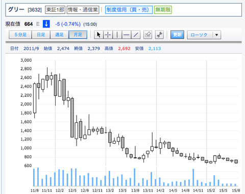
Task: Select the horizontal line drawing tool
Action: coord(126,35)
